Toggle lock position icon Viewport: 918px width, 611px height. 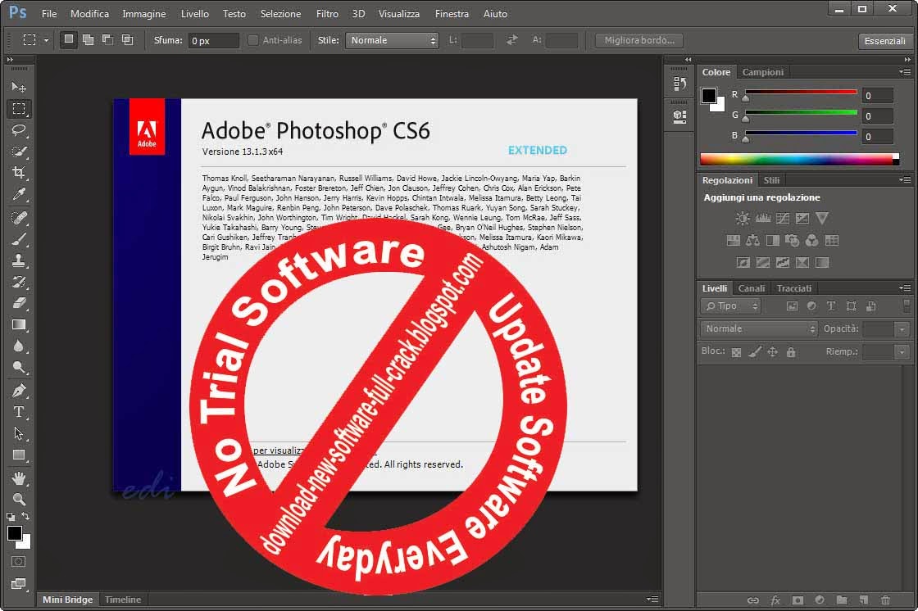[x=772, y=351]
